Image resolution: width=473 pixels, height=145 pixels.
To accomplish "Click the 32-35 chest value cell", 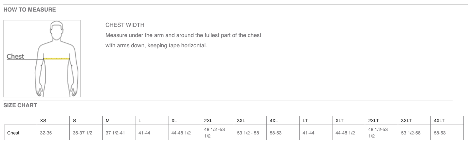I will 53,133.
